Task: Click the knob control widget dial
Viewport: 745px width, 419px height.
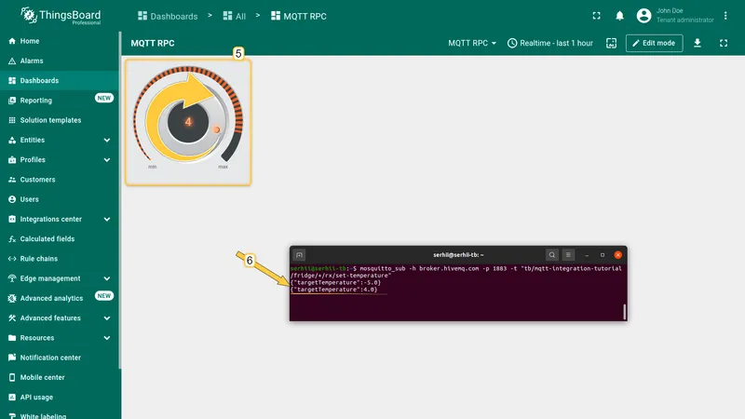Action: tap(188, 122)
